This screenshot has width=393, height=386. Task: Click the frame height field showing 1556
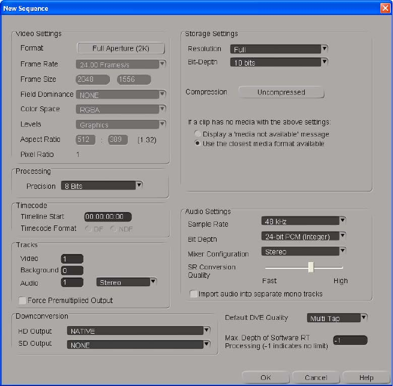click(134, 79)
